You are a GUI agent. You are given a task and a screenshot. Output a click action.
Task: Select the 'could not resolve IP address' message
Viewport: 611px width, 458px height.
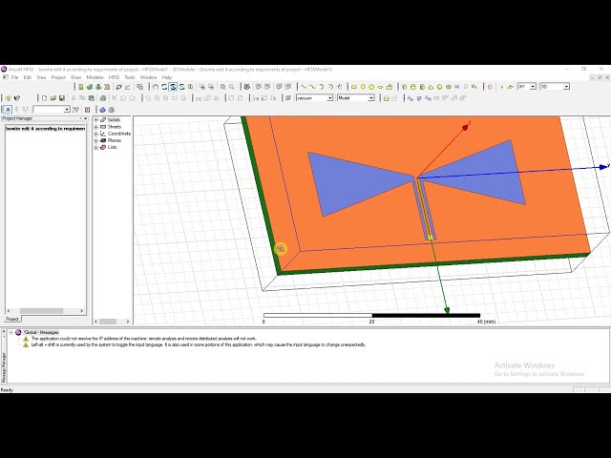coord(143,339)
